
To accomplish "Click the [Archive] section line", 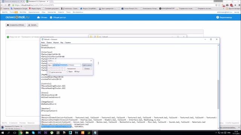I will [46, 115].
